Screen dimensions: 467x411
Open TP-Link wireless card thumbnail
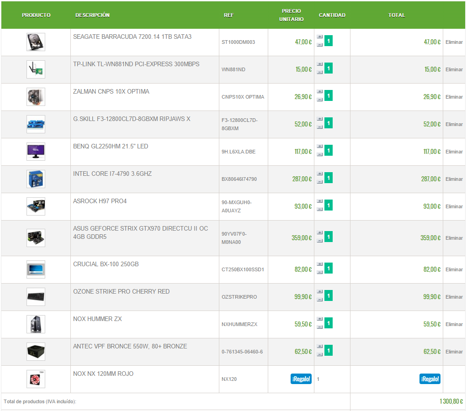[x=36, y=69]
